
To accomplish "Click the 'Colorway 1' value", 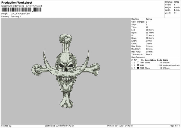I will point(16,16).
